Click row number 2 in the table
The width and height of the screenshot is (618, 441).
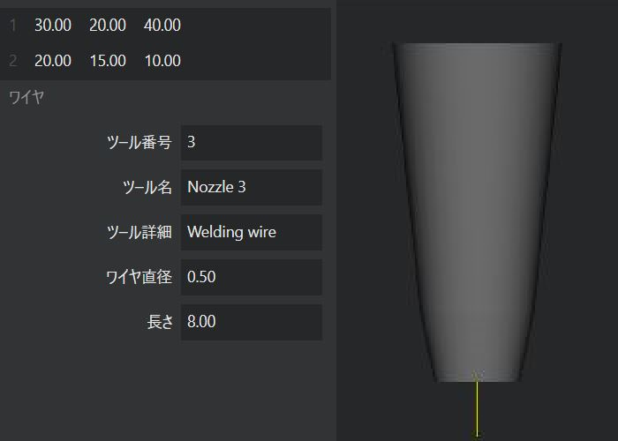13,61
